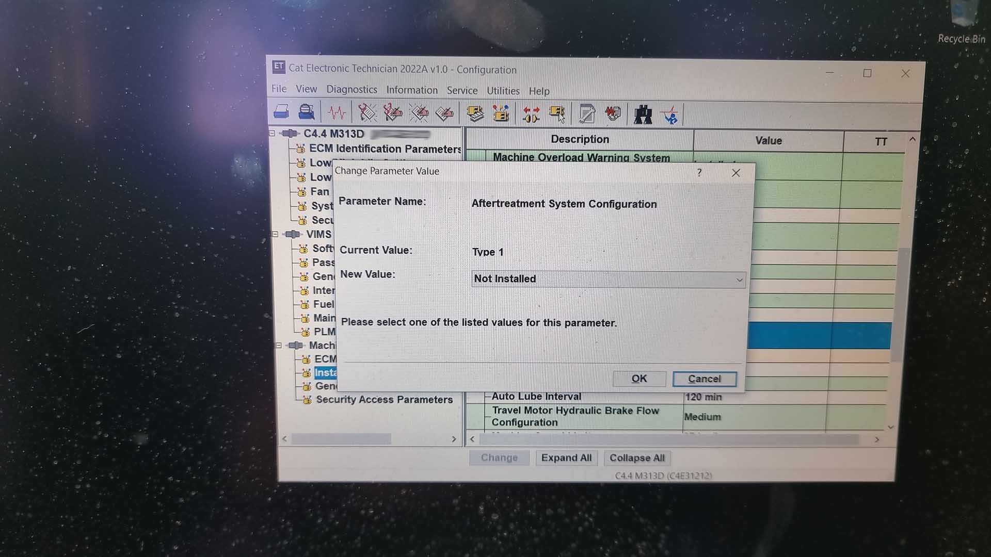Collapse the VIMS tree node
This screenshot has width=991, height=557.
tap(275, 234)
